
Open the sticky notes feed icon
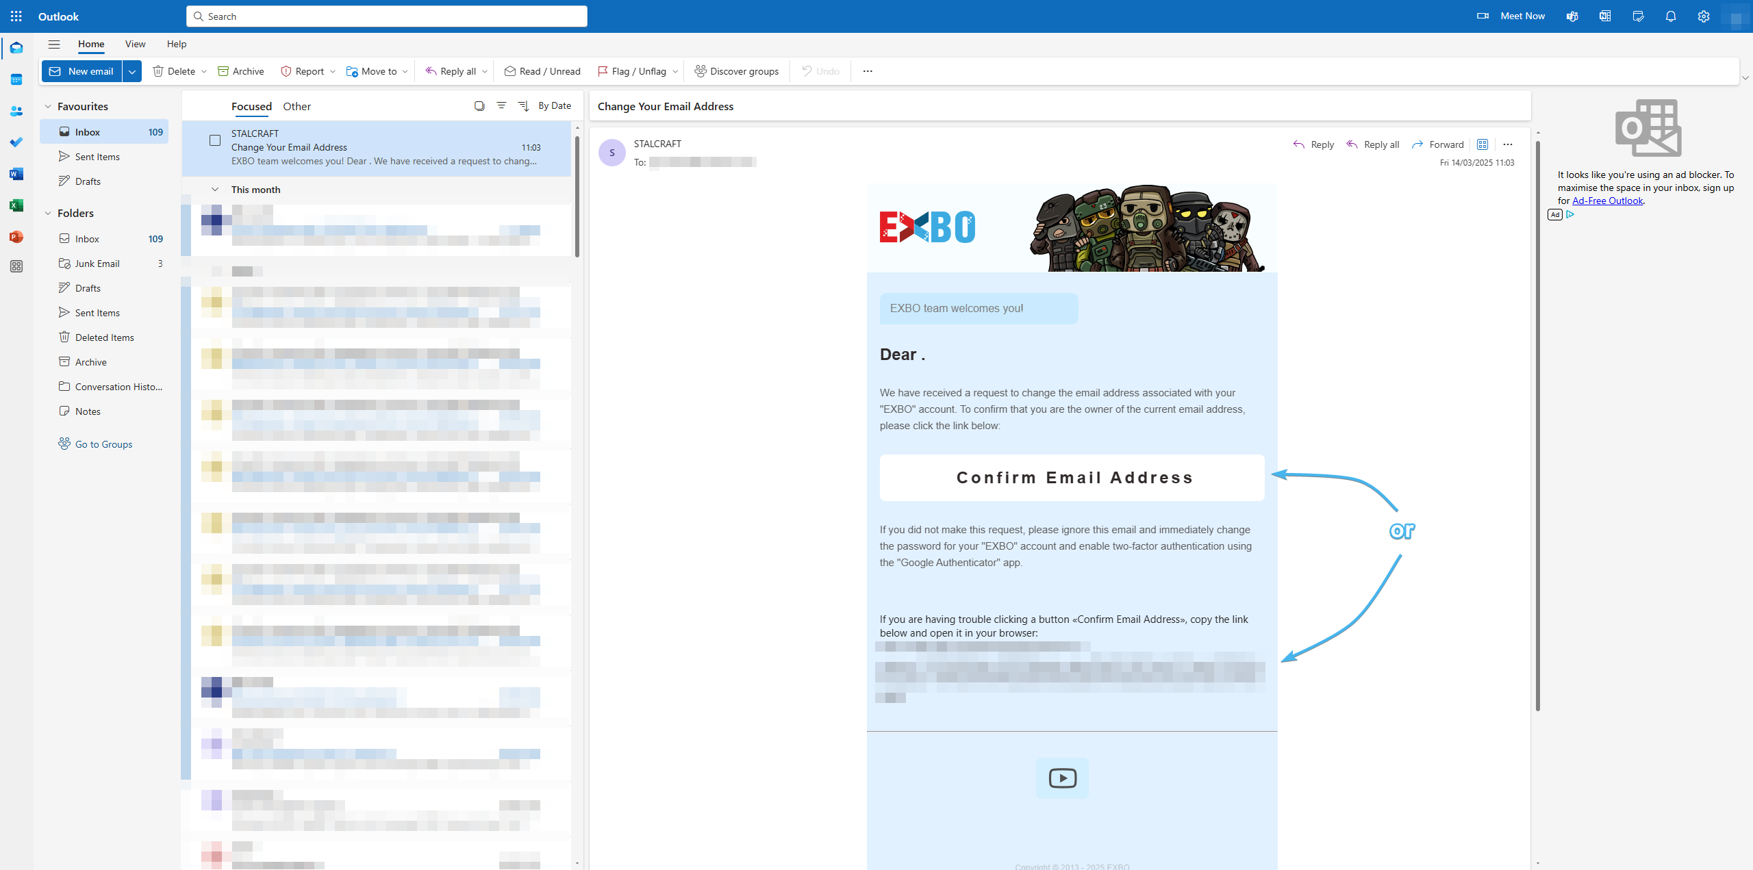(1638, 16)
